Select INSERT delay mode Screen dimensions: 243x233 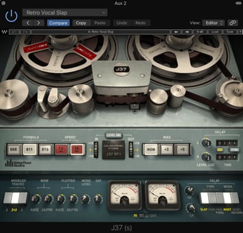tap(227, 198)
